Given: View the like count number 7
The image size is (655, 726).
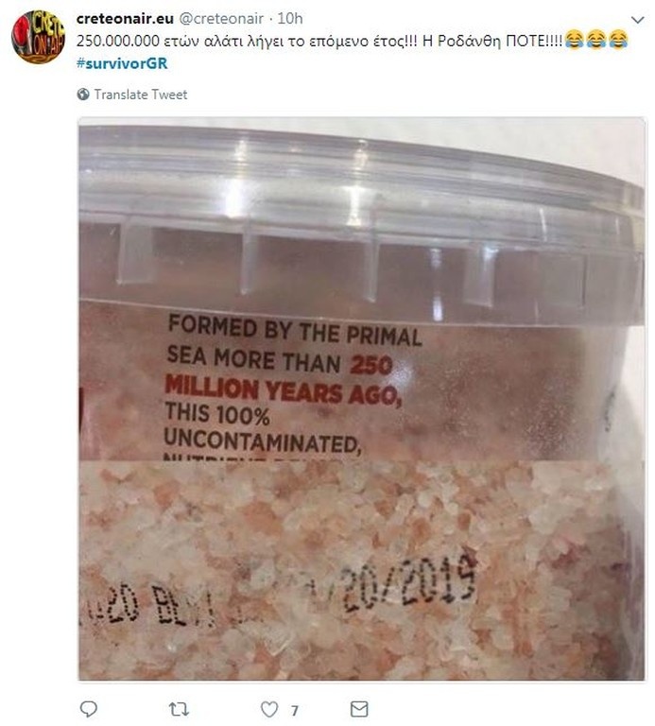Looking at the screenshot, I should pos(295,710).
